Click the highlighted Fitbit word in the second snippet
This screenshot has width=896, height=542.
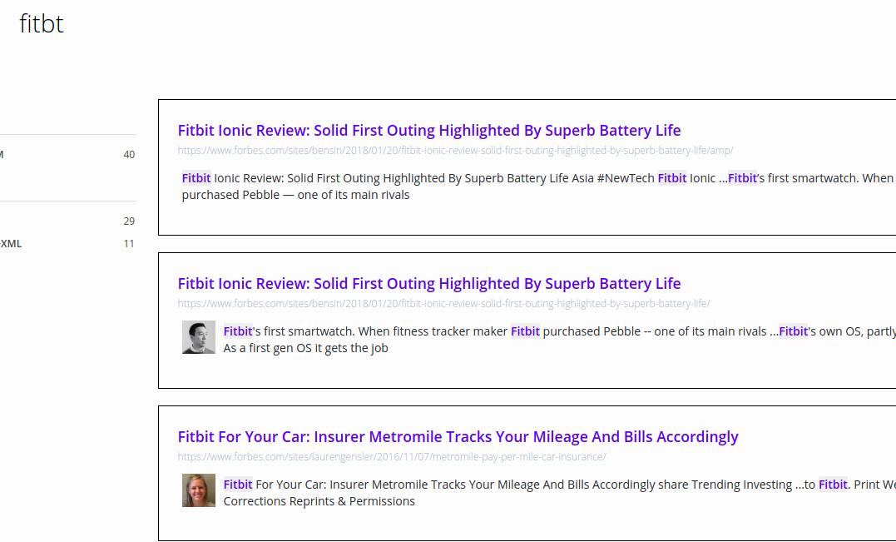click(x=237, y=331)
